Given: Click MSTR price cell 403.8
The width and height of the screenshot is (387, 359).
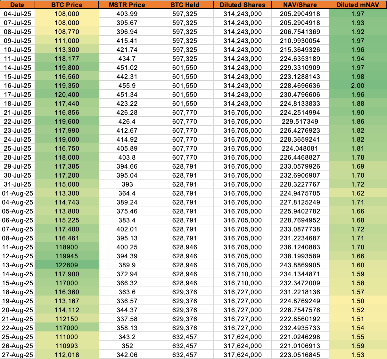Looking at the screenshot, I should [x=127, y=157].
